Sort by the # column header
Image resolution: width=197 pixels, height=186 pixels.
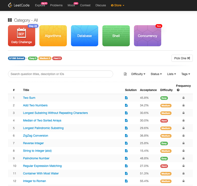pyautogui.click(x=14, y=90)
